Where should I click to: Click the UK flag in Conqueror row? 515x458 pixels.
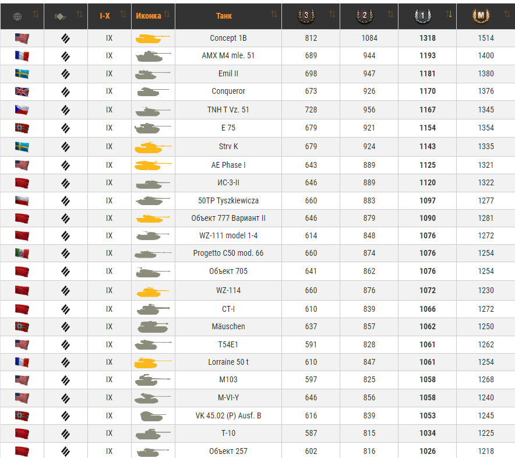(x=22, y=91)
